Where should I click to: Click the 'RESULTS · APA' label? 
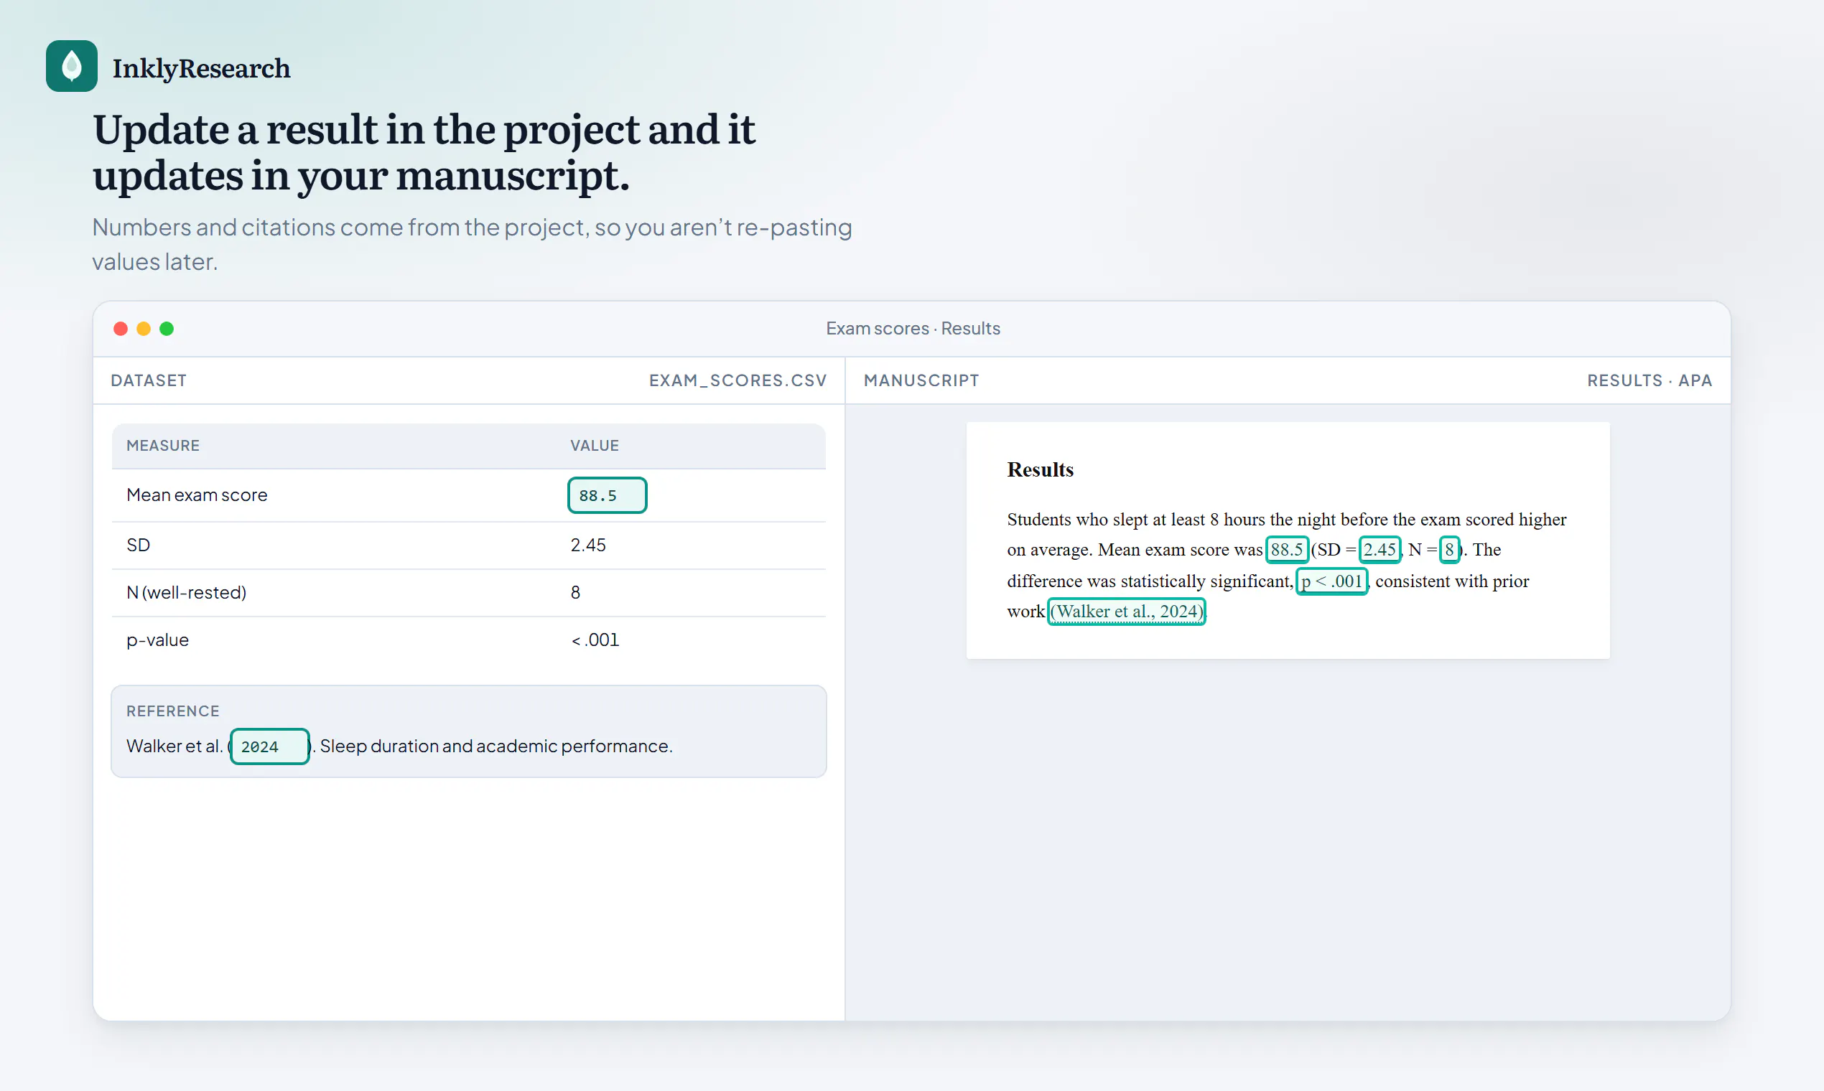pyautogui.click(x=1649, y=380)
